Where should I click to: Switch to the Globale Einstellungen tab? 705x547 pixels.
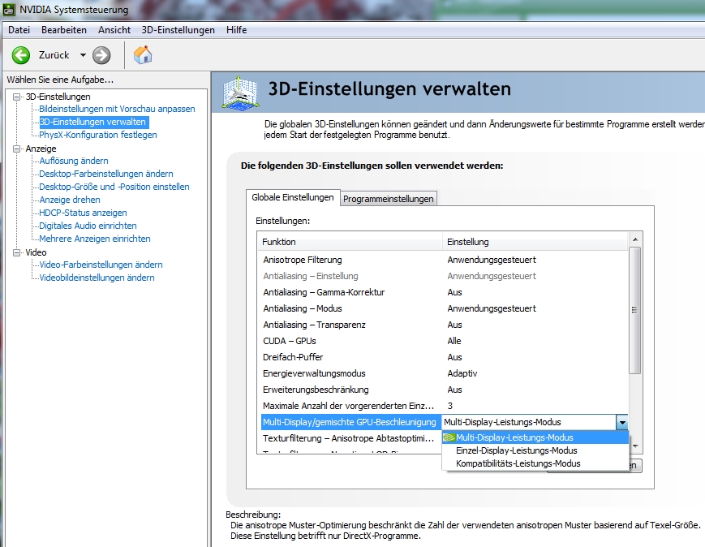[293, 197]
